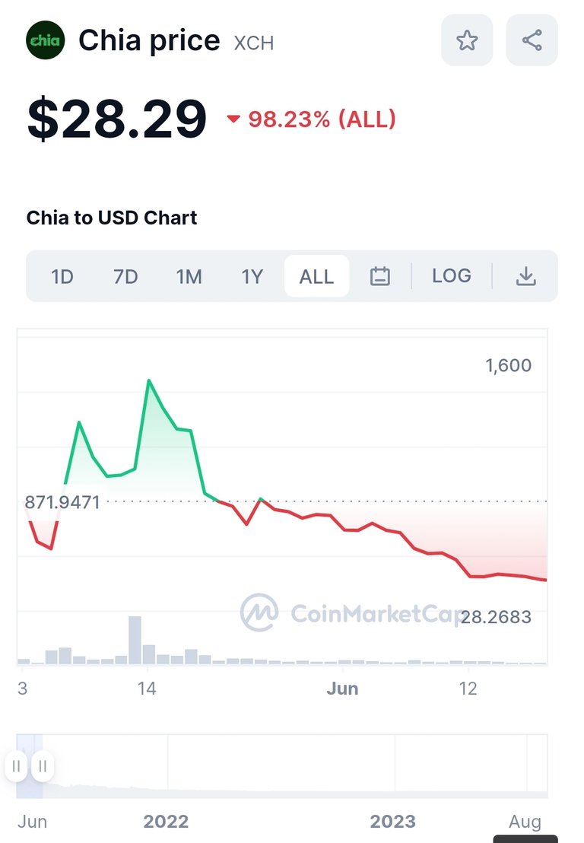
Task: Select the ALL time range
Action: click(316, 276)
